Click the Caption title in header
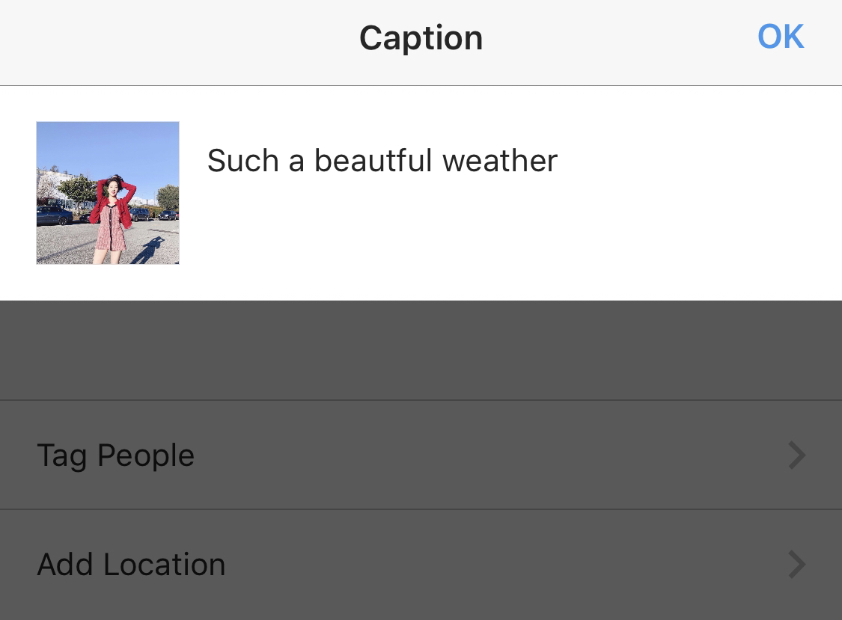The image size is (842, 620). 421,38
